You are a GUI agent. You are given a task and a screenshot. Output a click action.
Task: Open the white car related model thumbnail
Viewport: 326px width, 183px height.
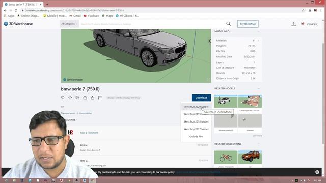[226, 101]
